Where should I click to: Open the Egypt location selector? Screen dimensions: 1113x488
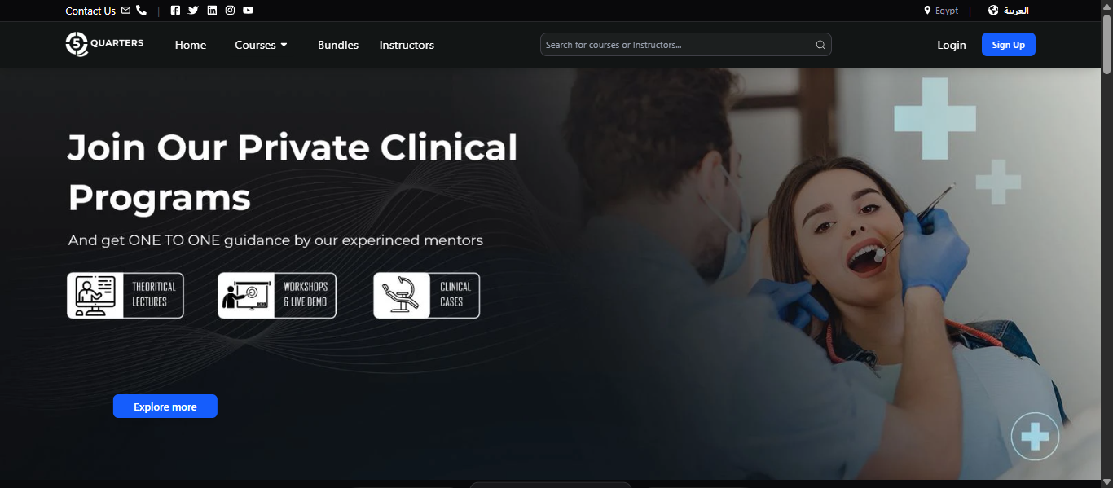(941, 11)
